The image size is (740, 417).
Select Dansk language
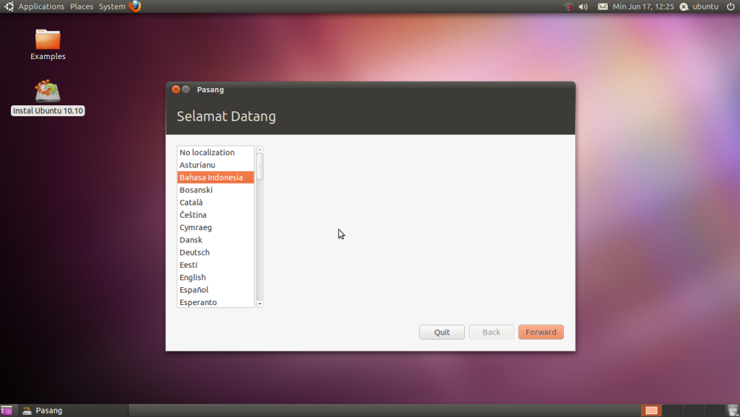point(215,240)
